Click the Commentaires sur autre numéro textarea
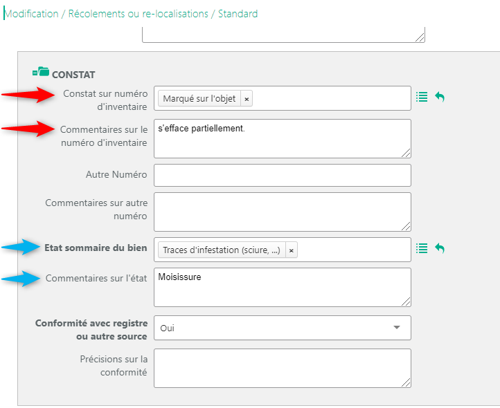 pyautogui.click(x=282, y=211)
